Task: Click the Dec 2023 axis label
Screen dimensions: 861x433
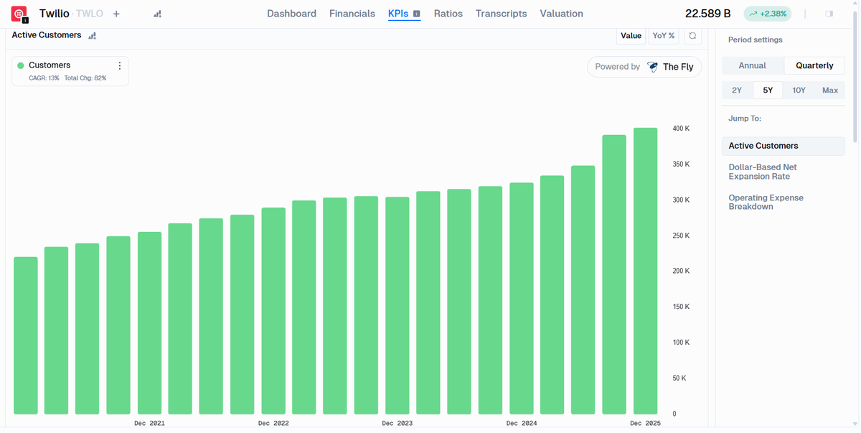Action: (x=397, y=424)
